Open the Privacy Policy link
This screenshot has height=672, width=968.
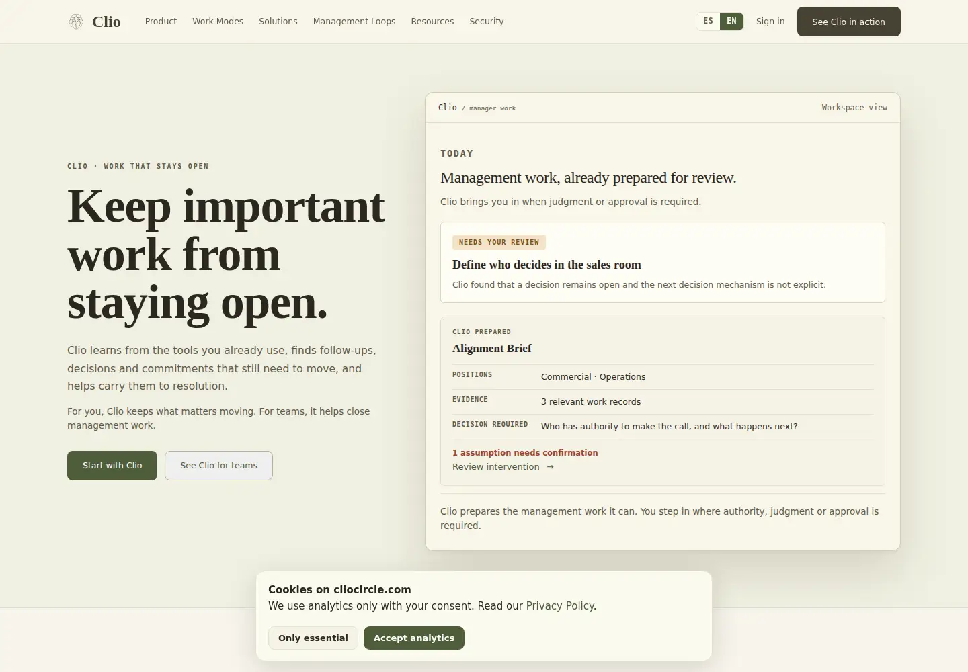560,606
